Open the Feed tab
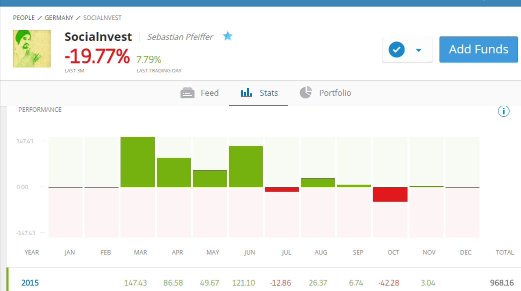 [209, 93]
